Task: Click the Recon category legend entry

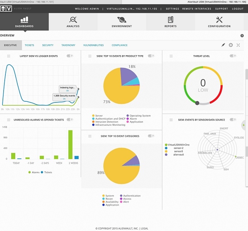Action: (108, 199)
